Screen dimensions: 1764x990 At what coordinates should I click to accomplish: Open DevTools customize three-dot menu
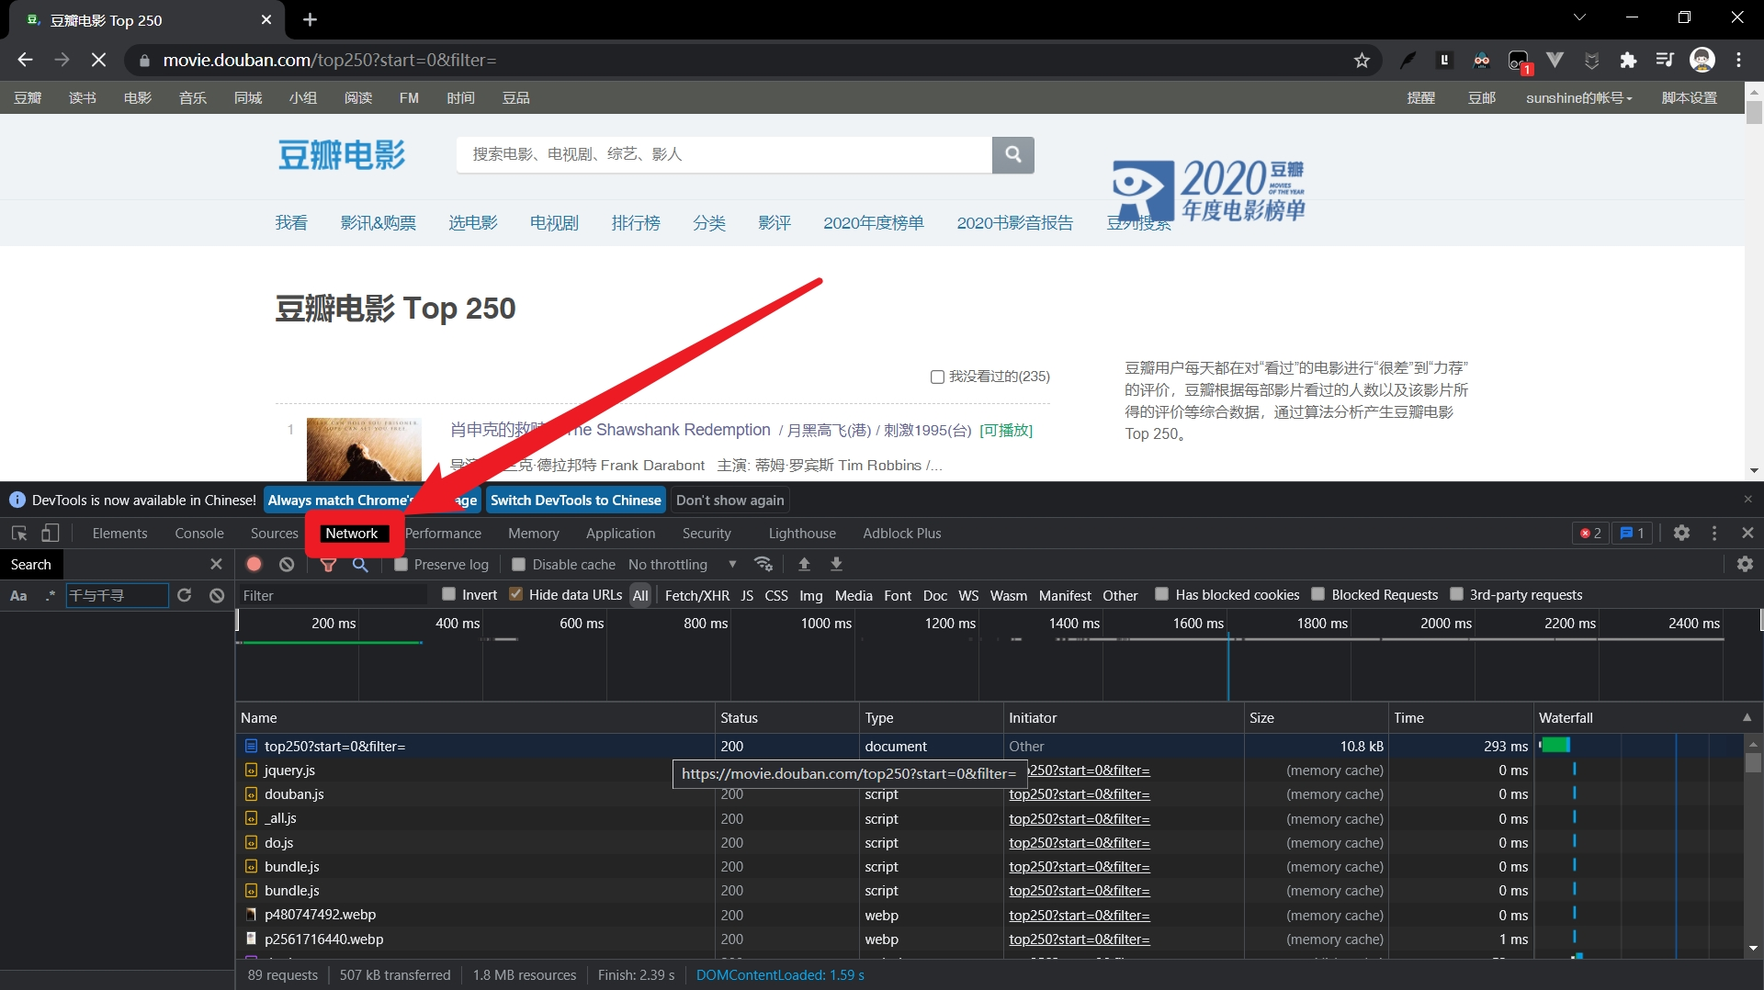coord(1714,533)
